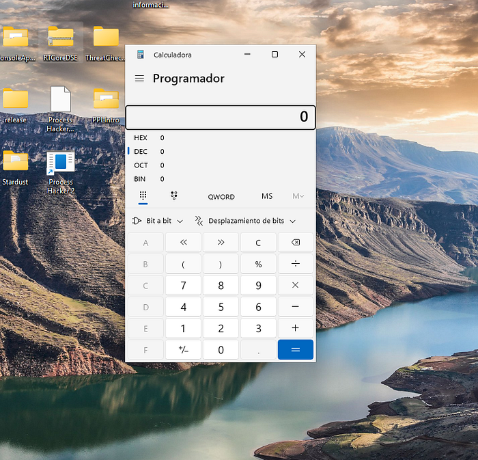Click the calculator result display field

pos(221,118)
